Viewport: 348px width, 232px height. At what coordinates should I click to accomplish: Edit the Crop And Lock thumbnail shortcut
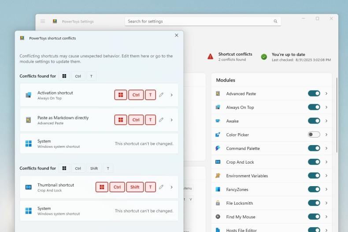[161, 187]
